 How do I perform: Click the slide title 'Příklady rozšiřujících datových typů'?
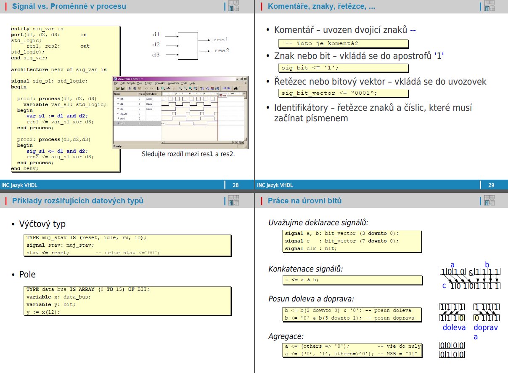click(78, 201)
